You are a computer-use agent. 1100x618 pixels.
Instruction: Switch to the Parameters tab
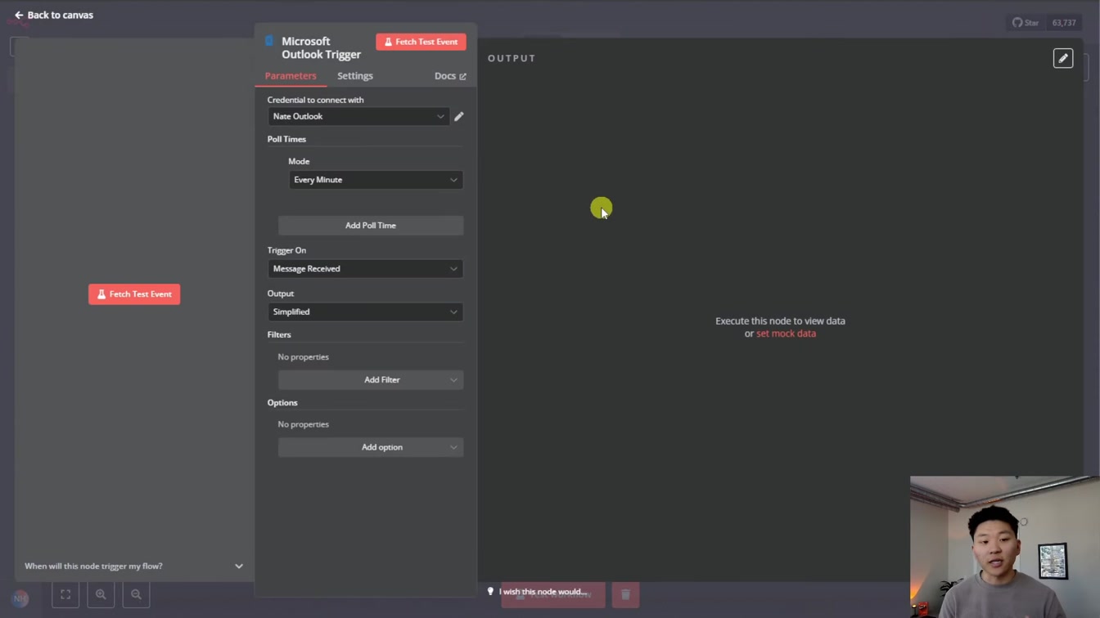291,76
